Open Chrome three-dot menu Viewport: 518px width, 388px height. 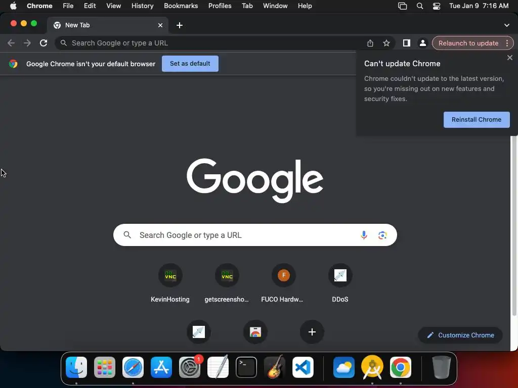click(x=507, y=43)
